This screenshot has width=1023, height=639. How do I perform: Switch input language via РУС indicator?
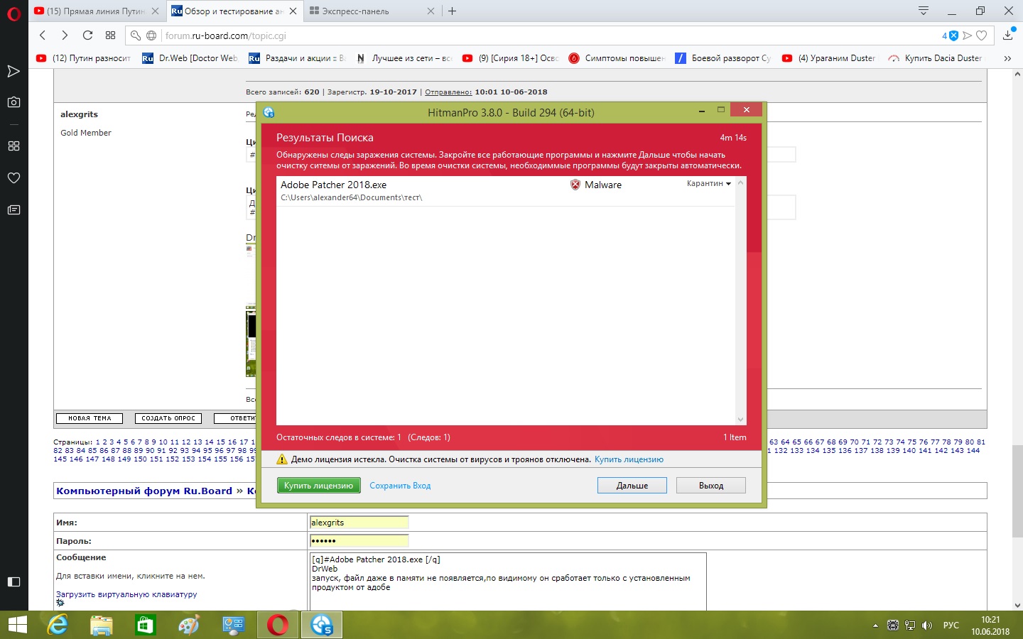click(951, 626)
